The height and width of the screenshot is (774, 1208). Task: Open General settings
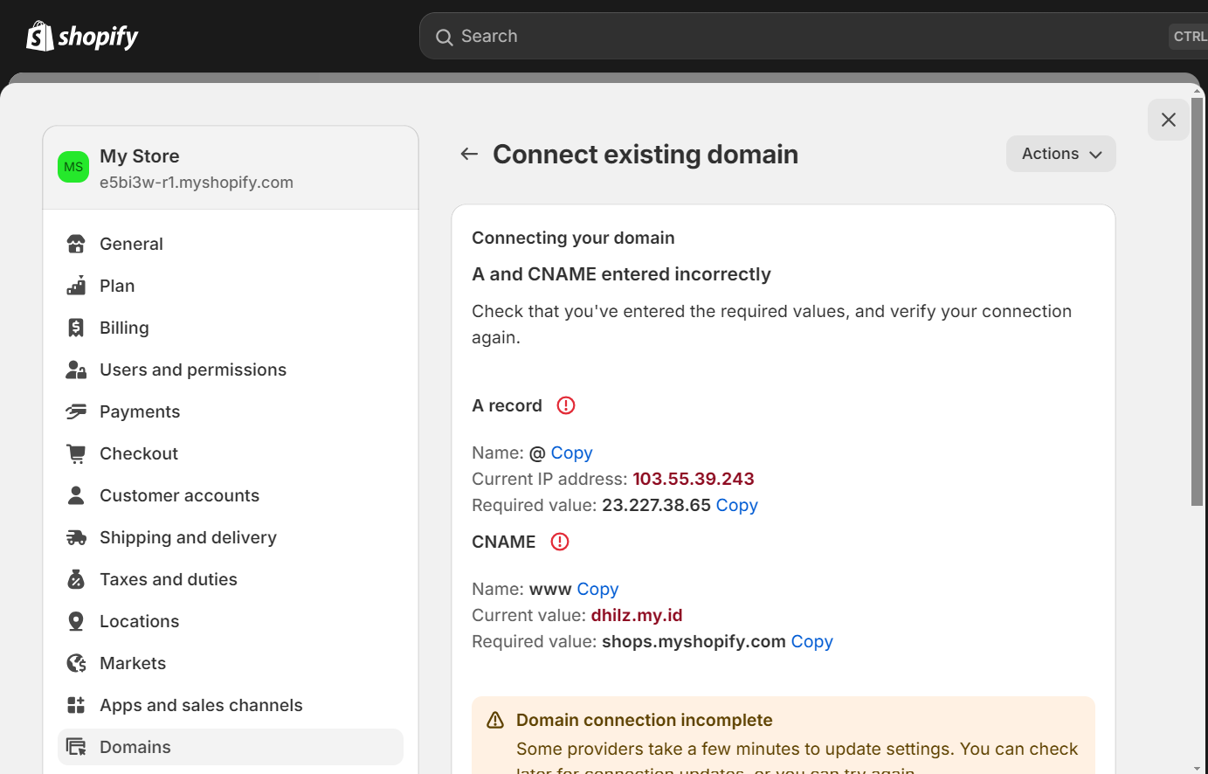pyautogui.click(x=231, y=244)
